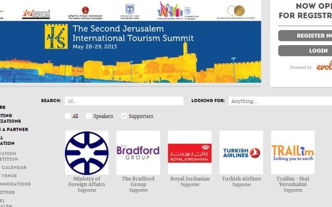
Task: Open the Looking For 'Anything...' dropdown
Action: coord(280,101)
